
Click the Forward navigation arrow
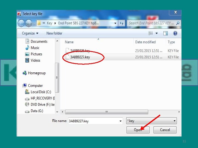[29, 23]
